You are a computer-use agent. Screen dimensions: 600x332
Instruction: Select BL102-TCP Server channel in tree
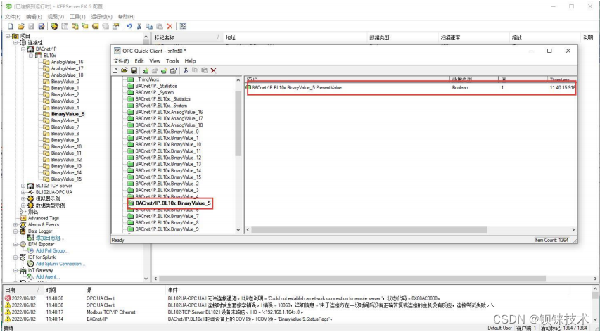pyautogui.click(x=53, y=186)
